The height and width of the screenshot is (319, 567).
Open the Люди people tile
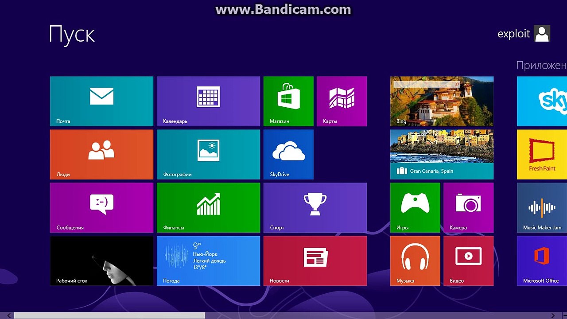101,155
